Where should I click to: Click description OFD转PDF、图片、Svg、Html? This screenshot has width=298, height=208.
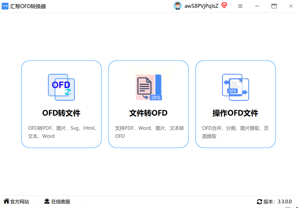click(63, 132)
